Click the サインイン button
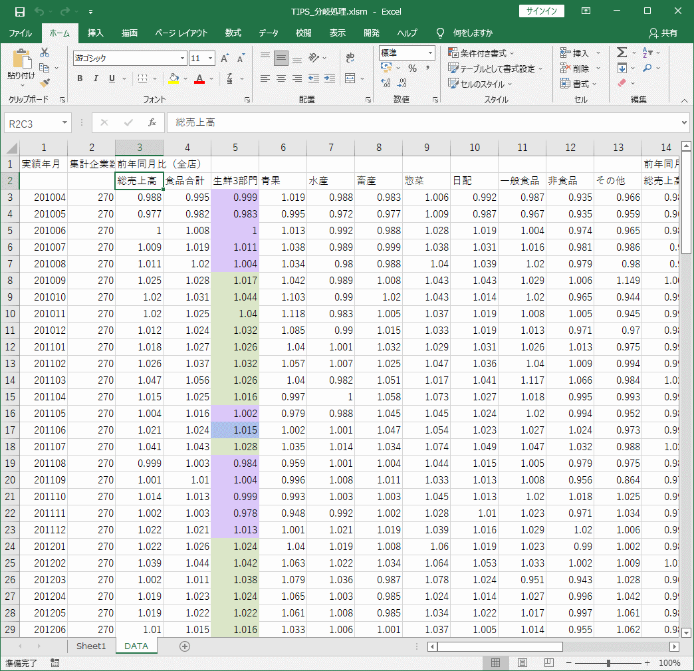Image resolution: width=694 pixels, height=671 pixels. click(x=541, y=11)
